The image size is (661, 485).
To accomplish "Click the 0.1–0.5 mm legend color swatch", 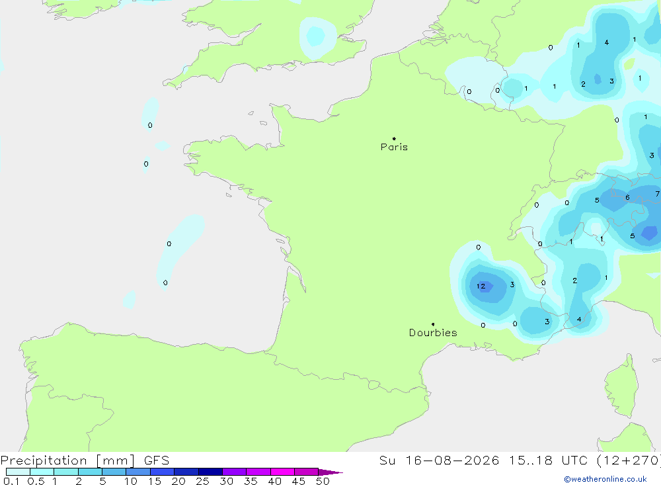I will tap(18, 472).
